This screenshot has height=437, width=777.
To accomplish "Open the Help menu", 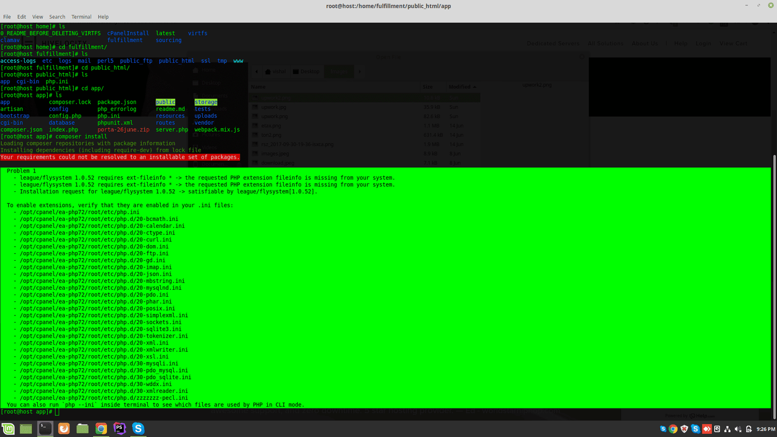I will (103, 17).
